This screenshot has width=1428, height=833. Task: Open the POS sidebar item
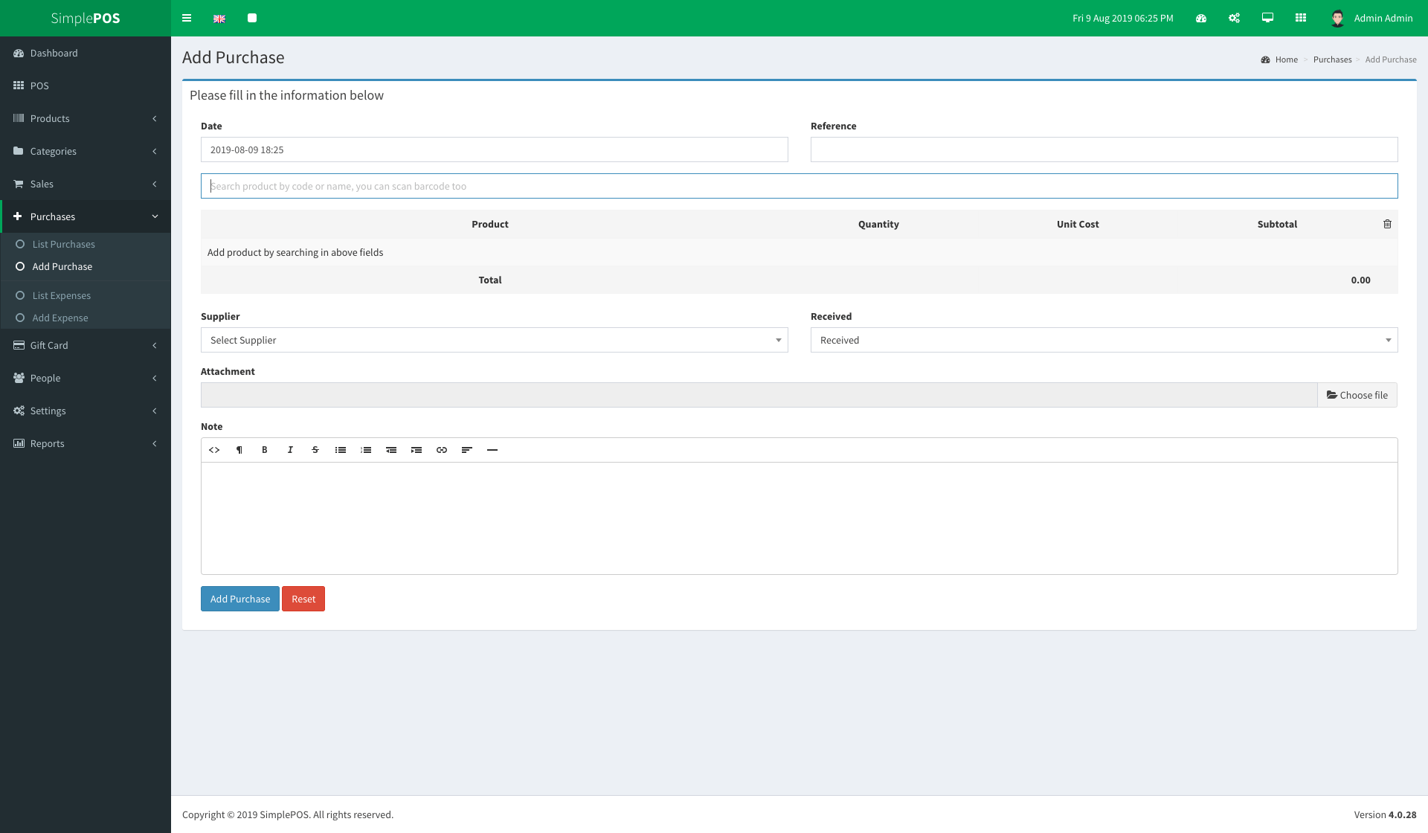pos(86,86)
